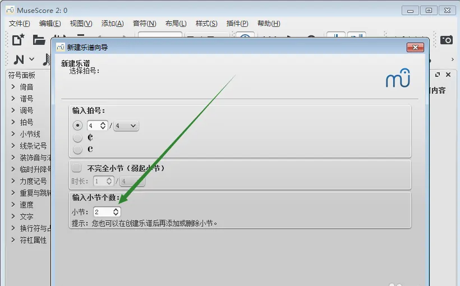460x286 pixels.
Task: Open the 帮助(H) menu
Action: tap(269, 24)
